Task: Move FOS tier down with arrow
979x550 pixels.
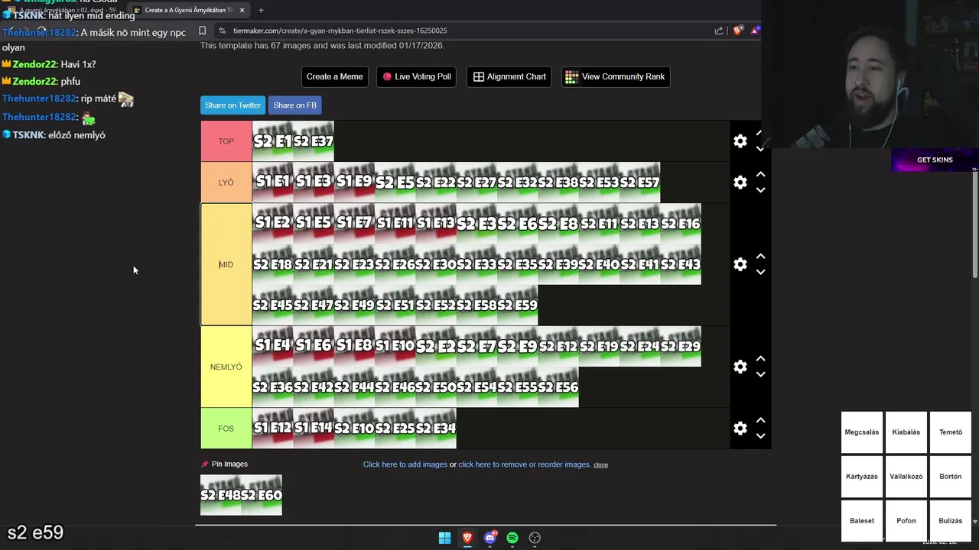Action: pos(760,436)
